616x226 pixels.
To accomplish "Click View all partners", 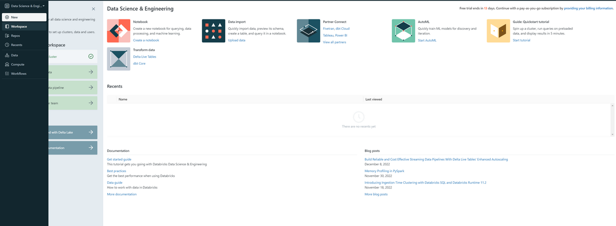I will click(334, 42).
